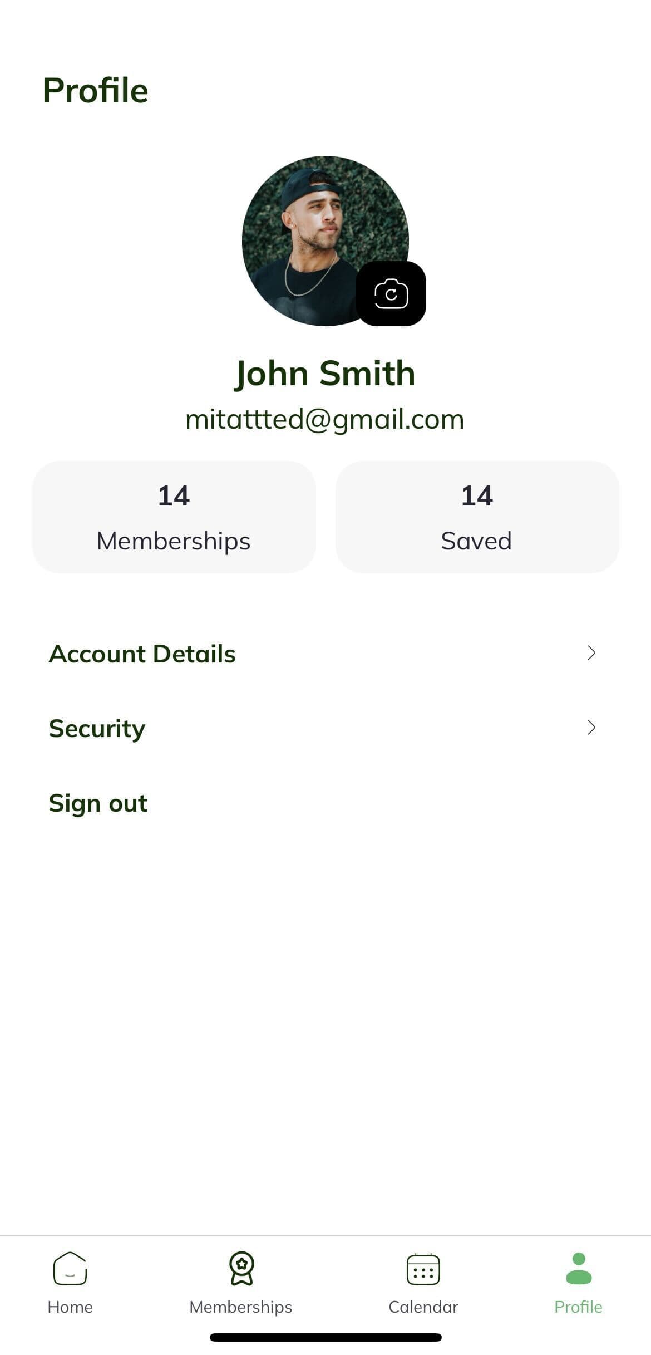Expand Account Details using its chevron arrow
This screenshot has width=651, height=1355.
591,653
